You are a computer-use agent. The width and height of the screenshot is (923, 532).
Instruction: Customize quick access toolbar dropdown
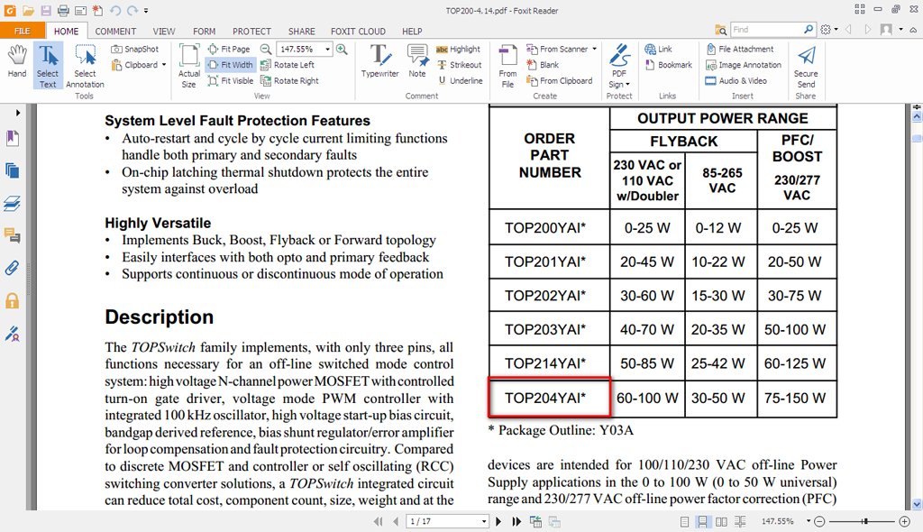(x=146, y=10)
